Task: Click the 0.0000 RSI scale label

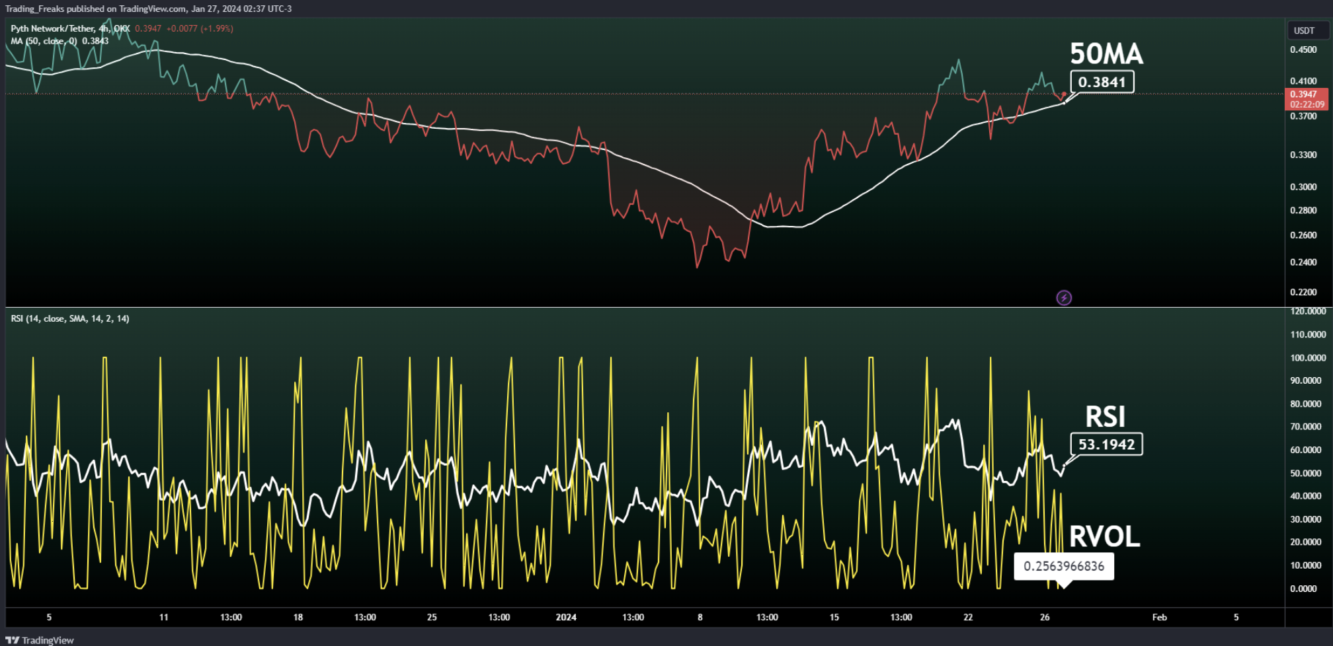Action: click(x=1303, y=589)
